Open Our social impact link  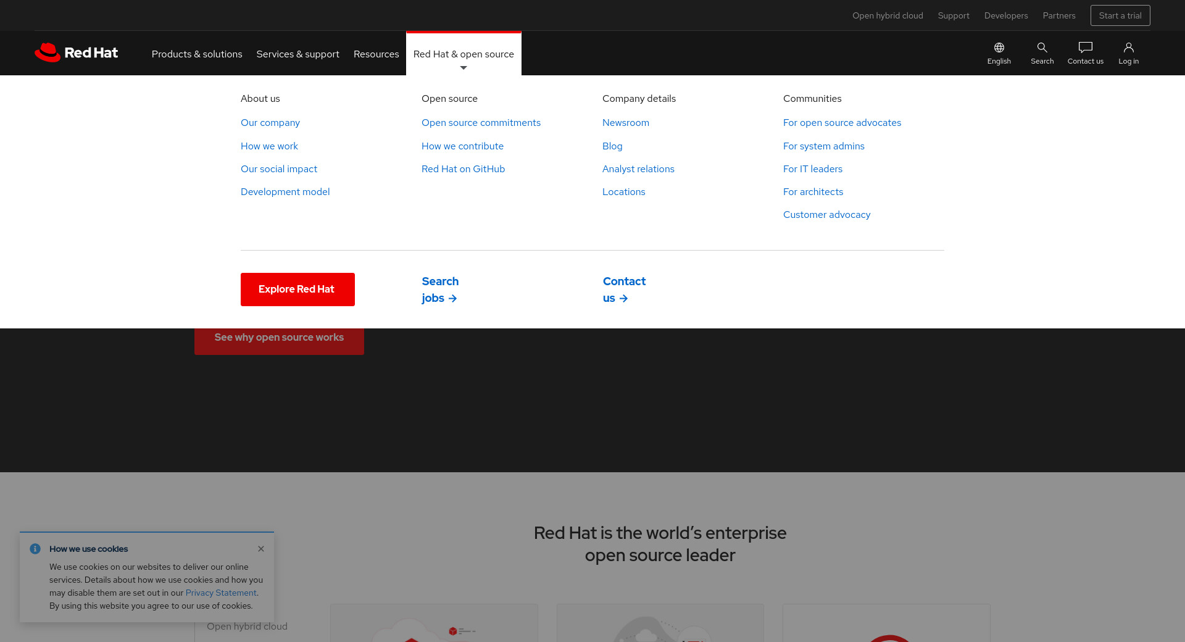[x=278, y=169]
